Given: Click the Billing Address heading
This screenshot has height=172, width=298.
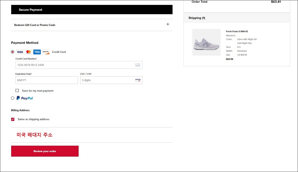Looking at the screenshot, I should pyautogui.click(x=20, y=110).
